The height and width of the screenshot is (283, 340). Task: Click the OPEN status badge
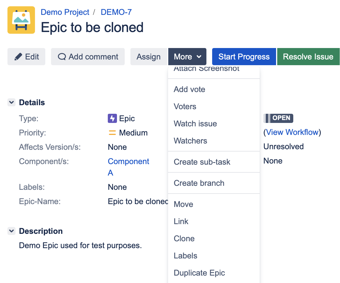tap(278, 118)
